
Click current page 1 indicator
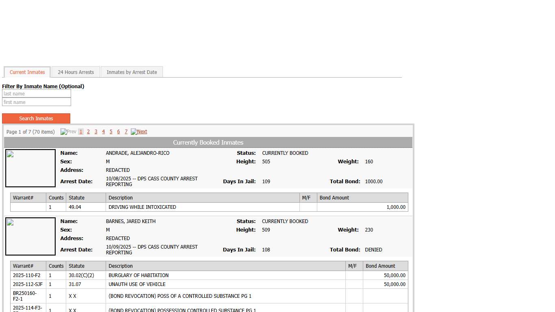(81, 132)
